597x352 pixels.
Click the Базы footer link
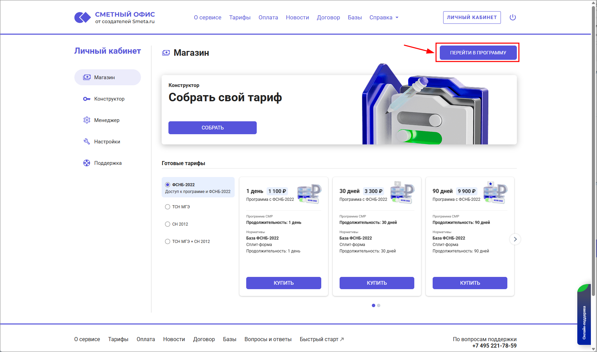[230, 339]
